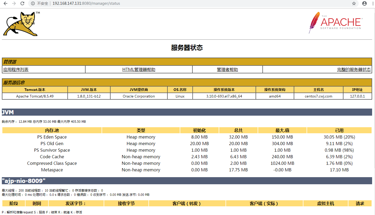This screenshot has height=215, width=375.
Task: Reload the page with refresh icon
Action: [x=22, y=3]
